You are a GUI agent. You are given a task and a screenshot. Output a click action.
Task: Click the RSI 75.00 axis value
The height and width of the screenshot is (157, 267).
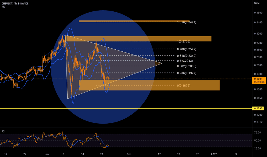258,132
